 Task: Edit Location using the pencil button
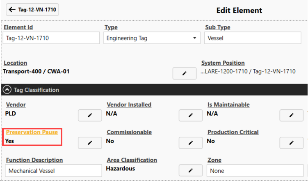[184, 73]
